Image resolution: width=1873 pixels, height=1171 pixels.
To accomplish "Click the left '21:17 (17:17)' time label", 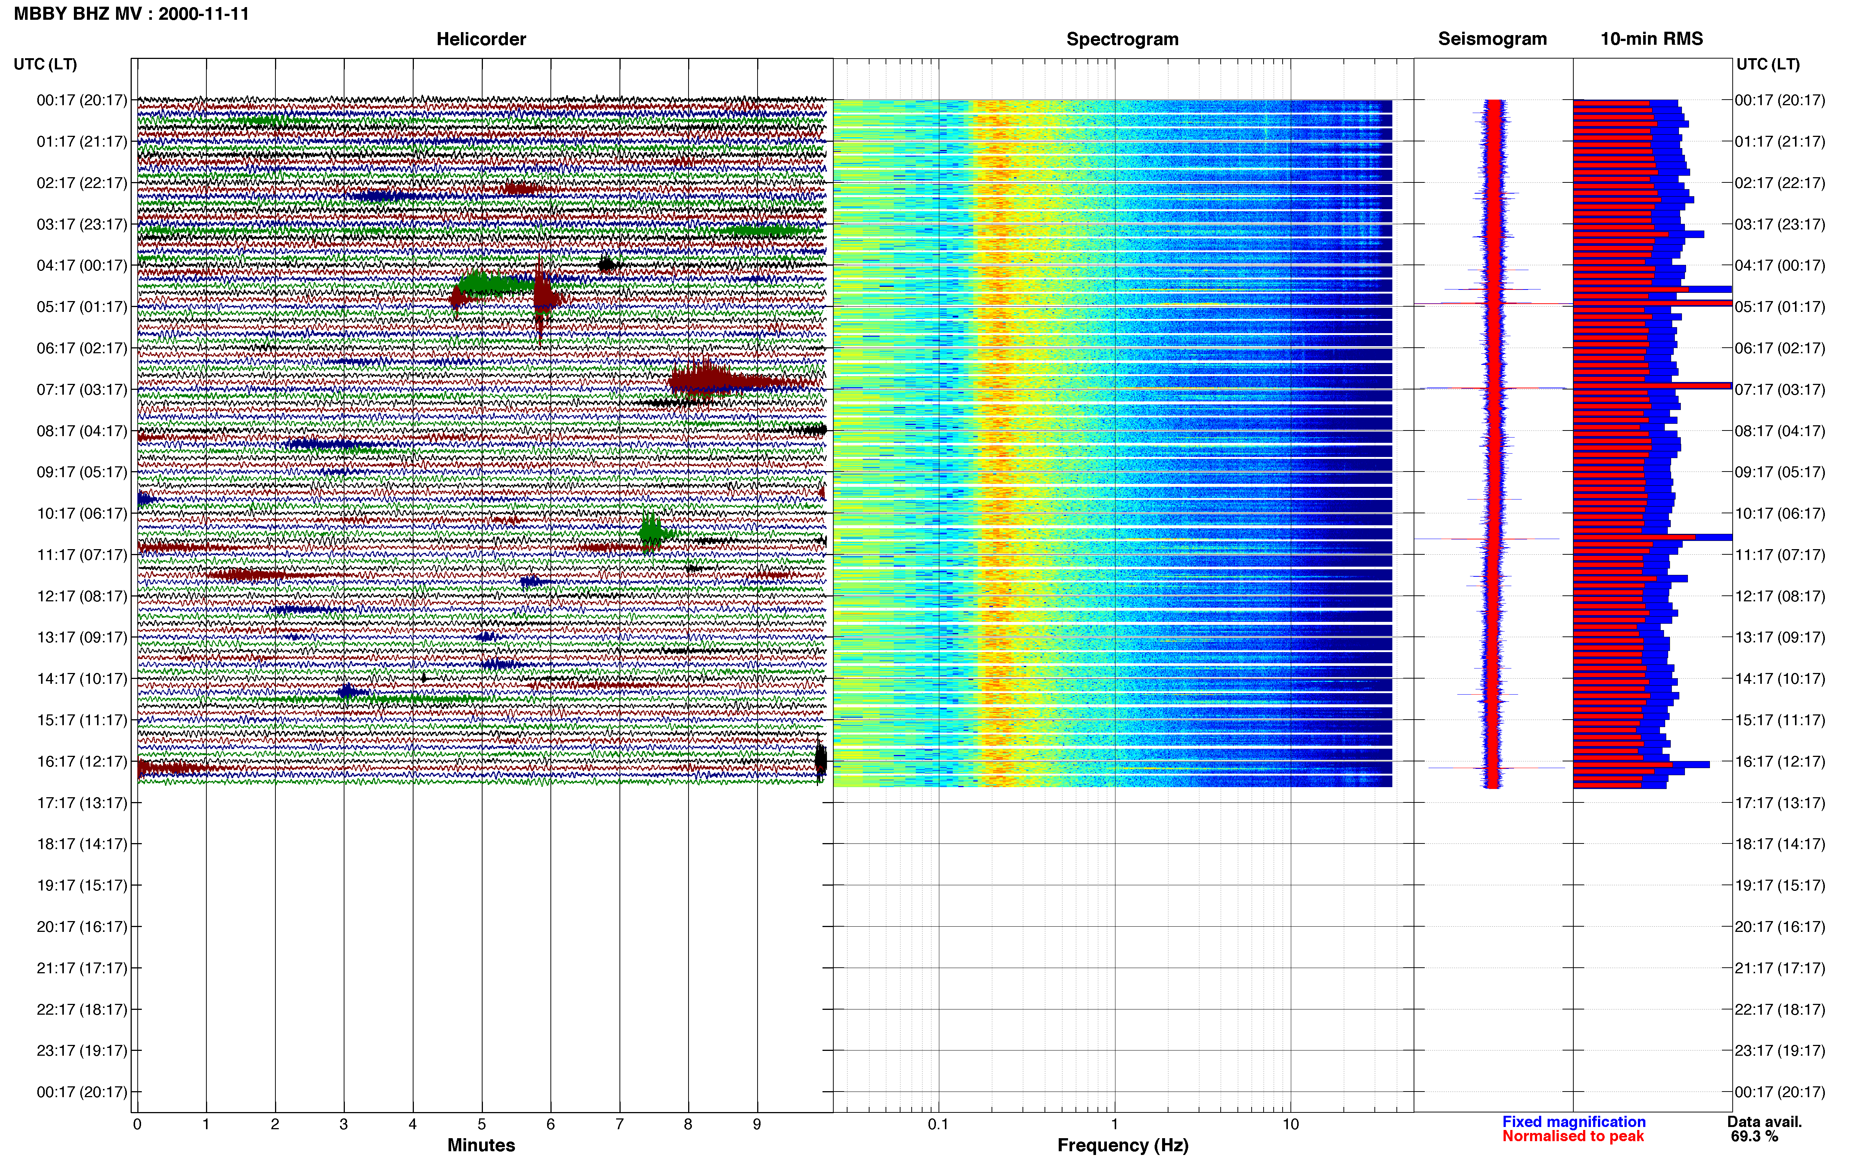I will [x=82, y=968].
